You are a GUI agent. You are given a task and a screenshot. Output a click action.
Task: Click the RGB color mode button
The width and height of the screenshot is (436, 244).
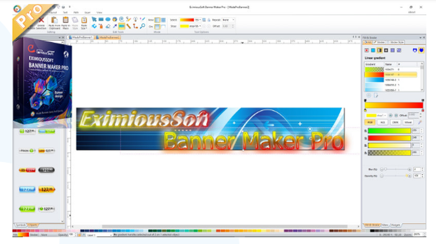[370, 122]
